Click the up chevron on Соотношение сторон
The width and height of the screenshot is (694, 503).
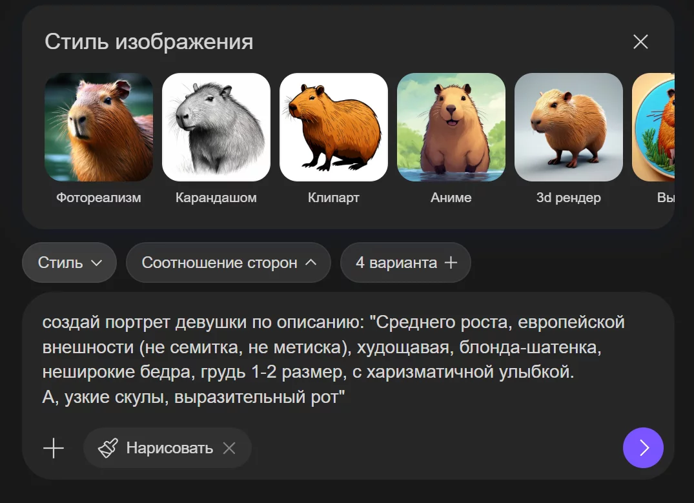311,263
